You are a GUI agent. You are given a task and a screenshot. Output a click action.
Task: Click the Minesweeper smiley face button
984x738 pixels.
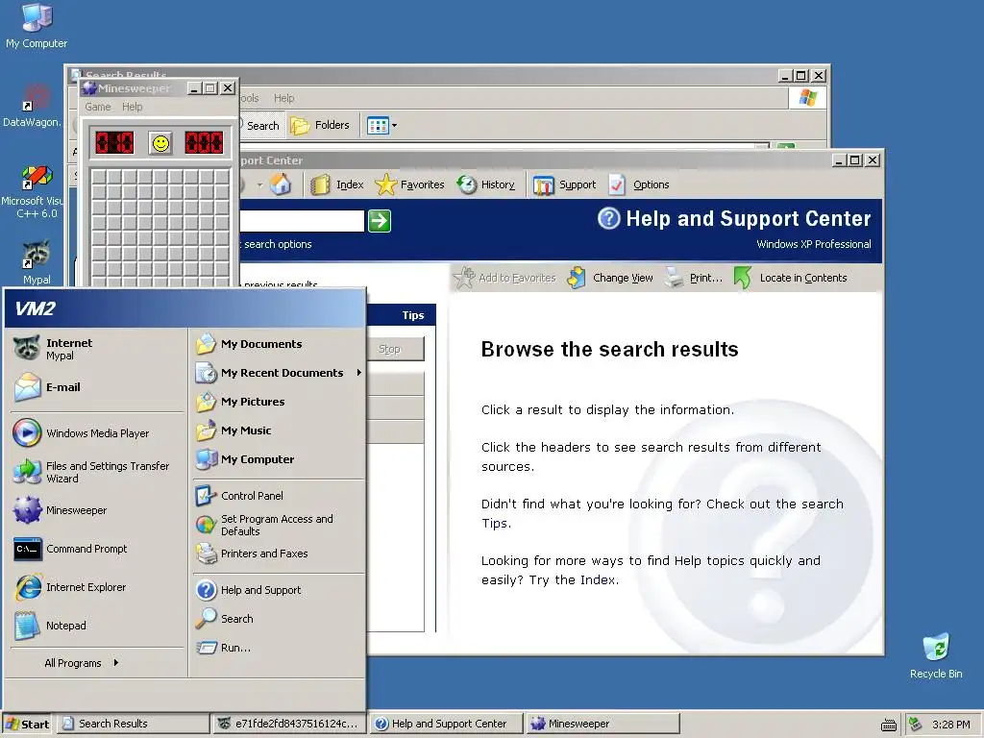[x=160, y=143]
